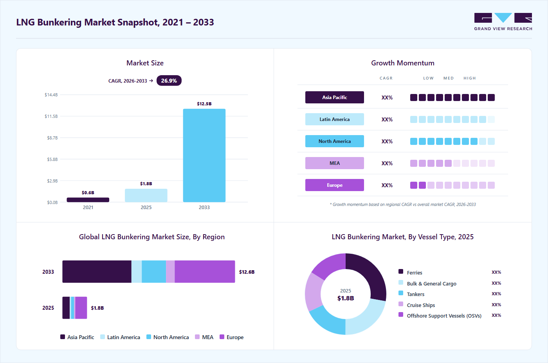Click the Europe segment of 2025 stacked bar
Viewport: 548px width, 363px height.
click(81, 308)
